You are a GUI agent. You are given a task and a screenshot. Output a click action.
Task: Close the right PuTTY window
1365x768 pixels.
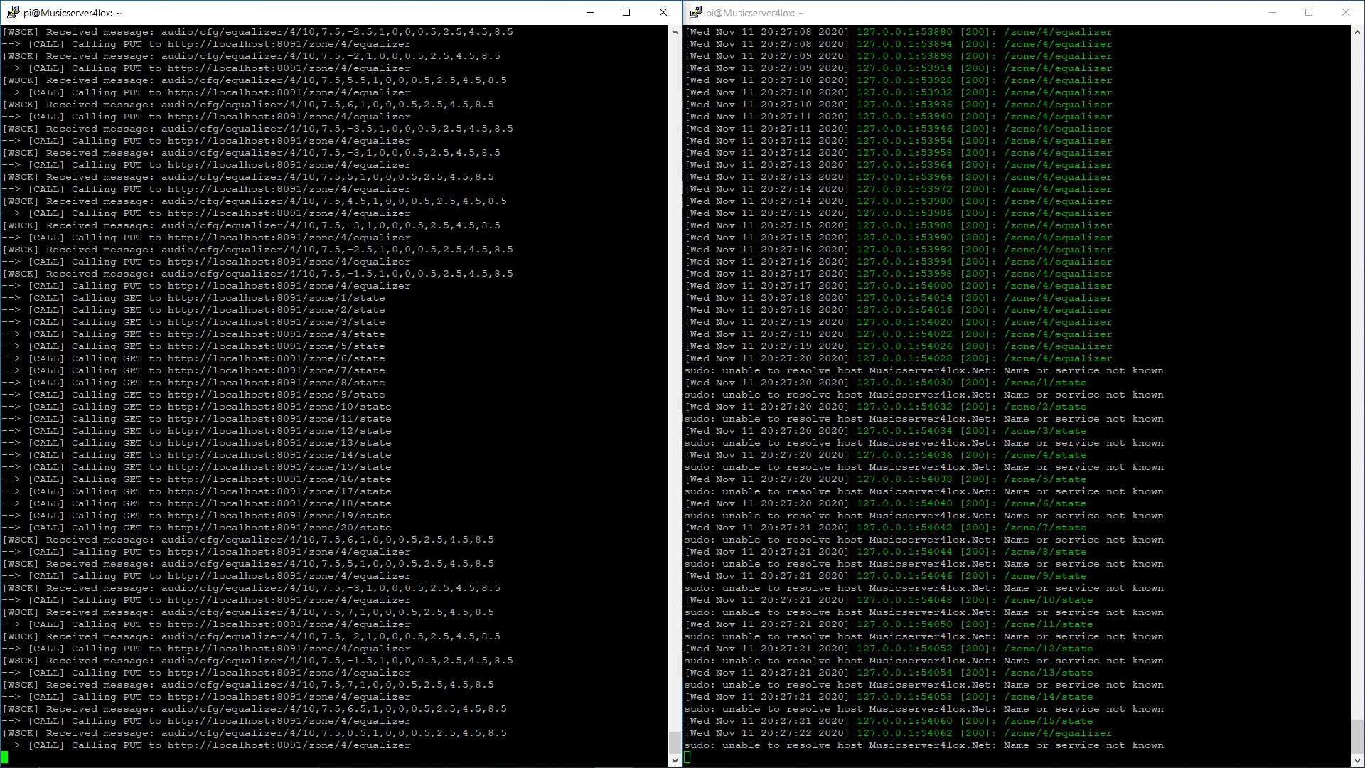pyautogui.click(x=1346, y=13)
